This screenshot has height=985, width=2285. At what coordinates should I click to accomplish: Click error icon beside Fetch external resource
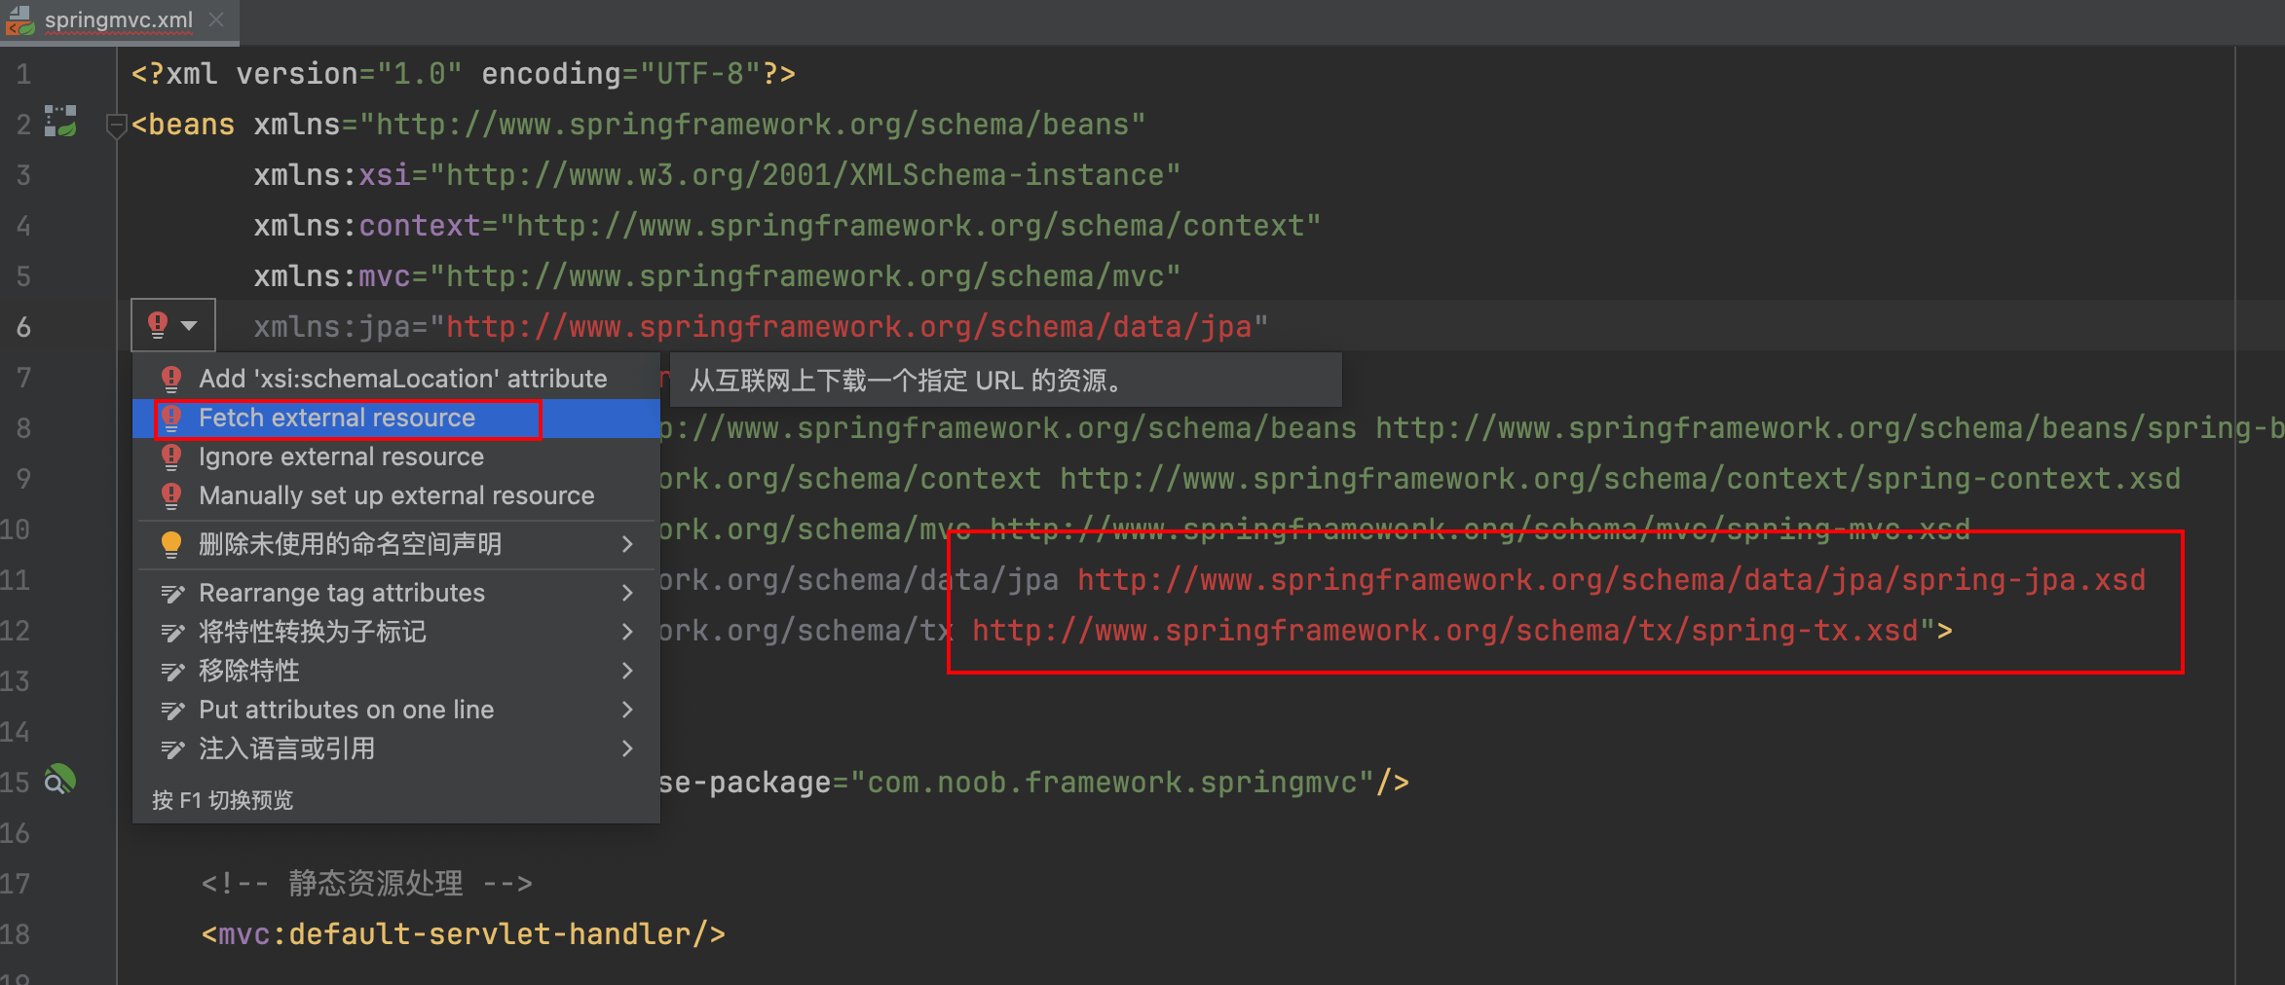pyautogui.click(x=171, y=418)
